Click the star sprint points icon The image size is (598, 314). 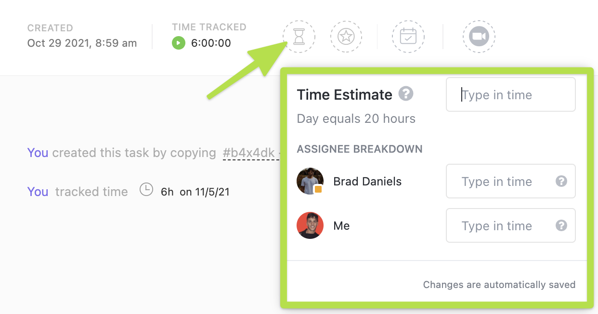346,36
